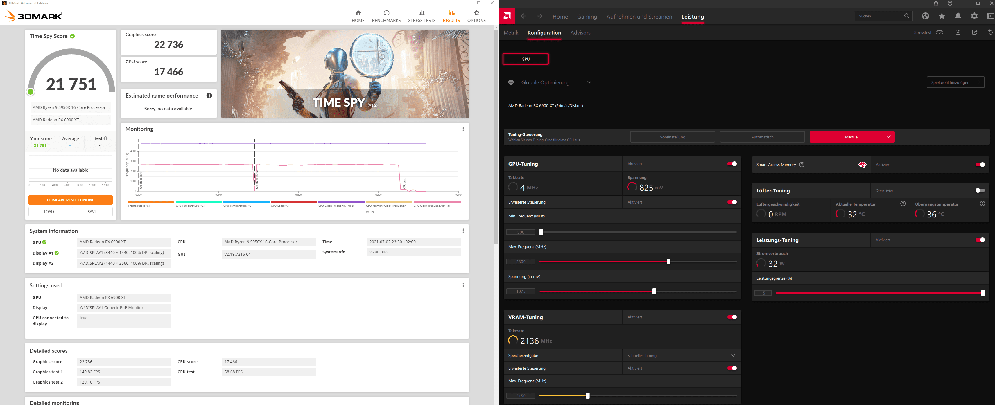Click the reset performance settings icon

point(990,33)
